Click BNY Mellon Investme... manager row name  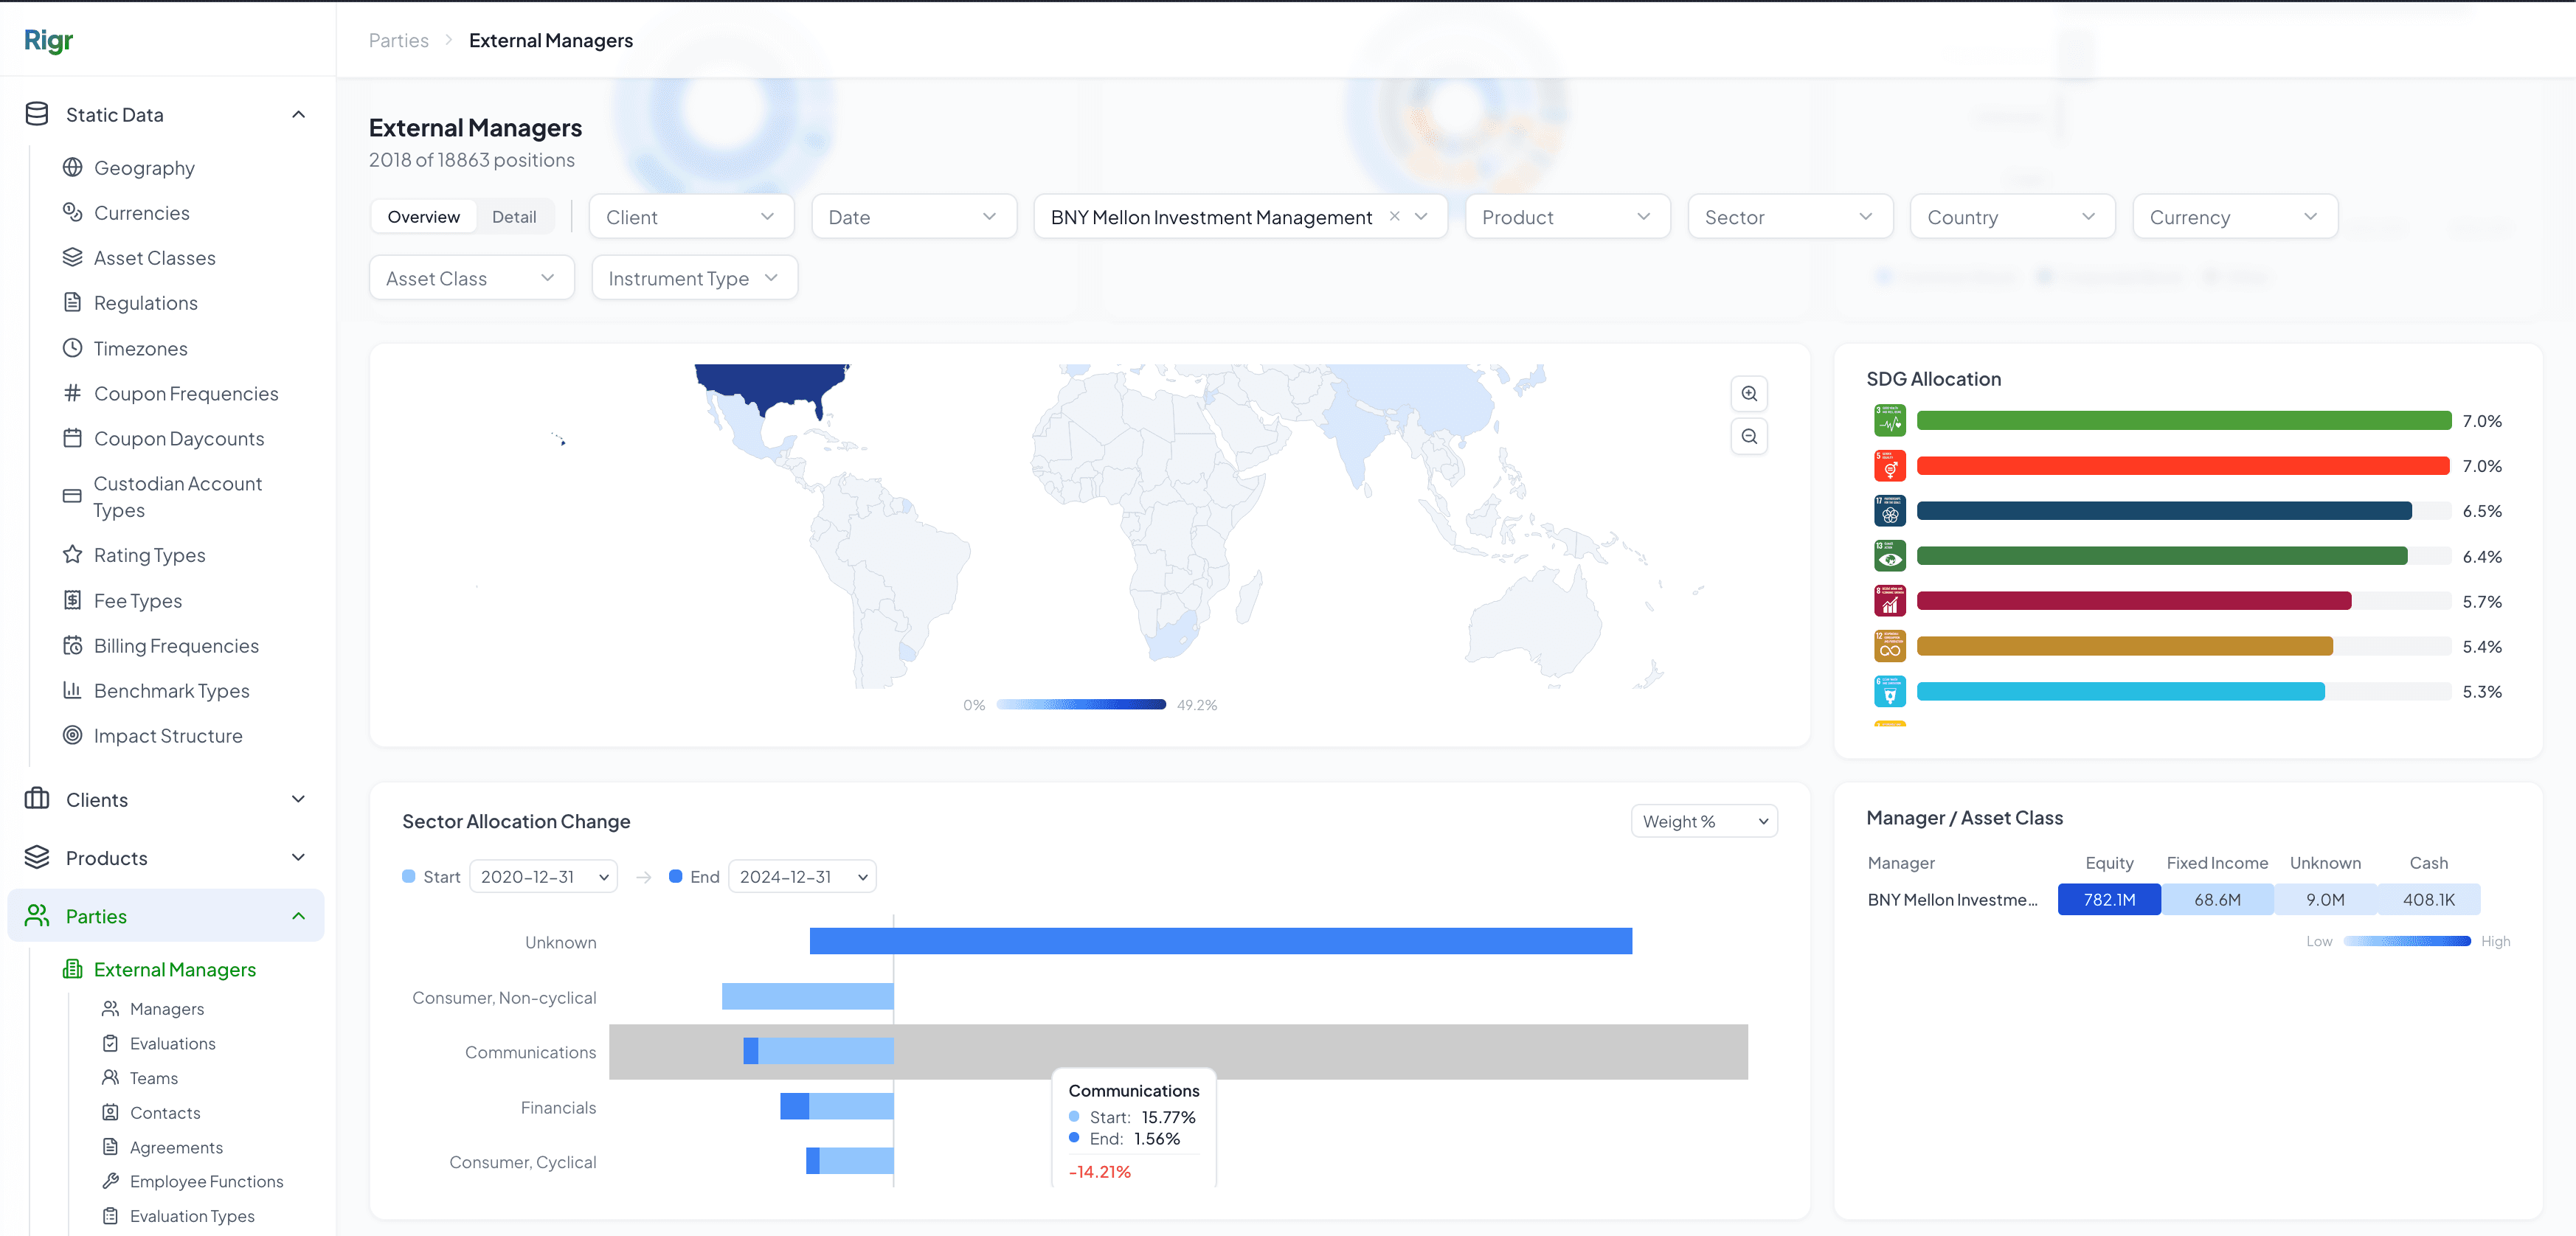click(x=1952, y=899)
